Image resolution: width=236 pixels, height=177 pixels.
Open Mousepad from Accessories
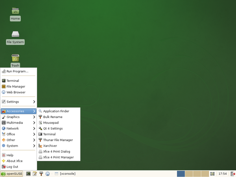[x=58, y=123]
